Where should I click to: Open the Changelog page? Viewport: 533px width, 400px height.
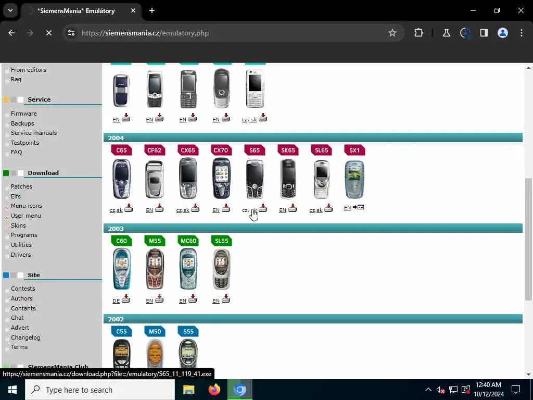[x=26, y=337]
